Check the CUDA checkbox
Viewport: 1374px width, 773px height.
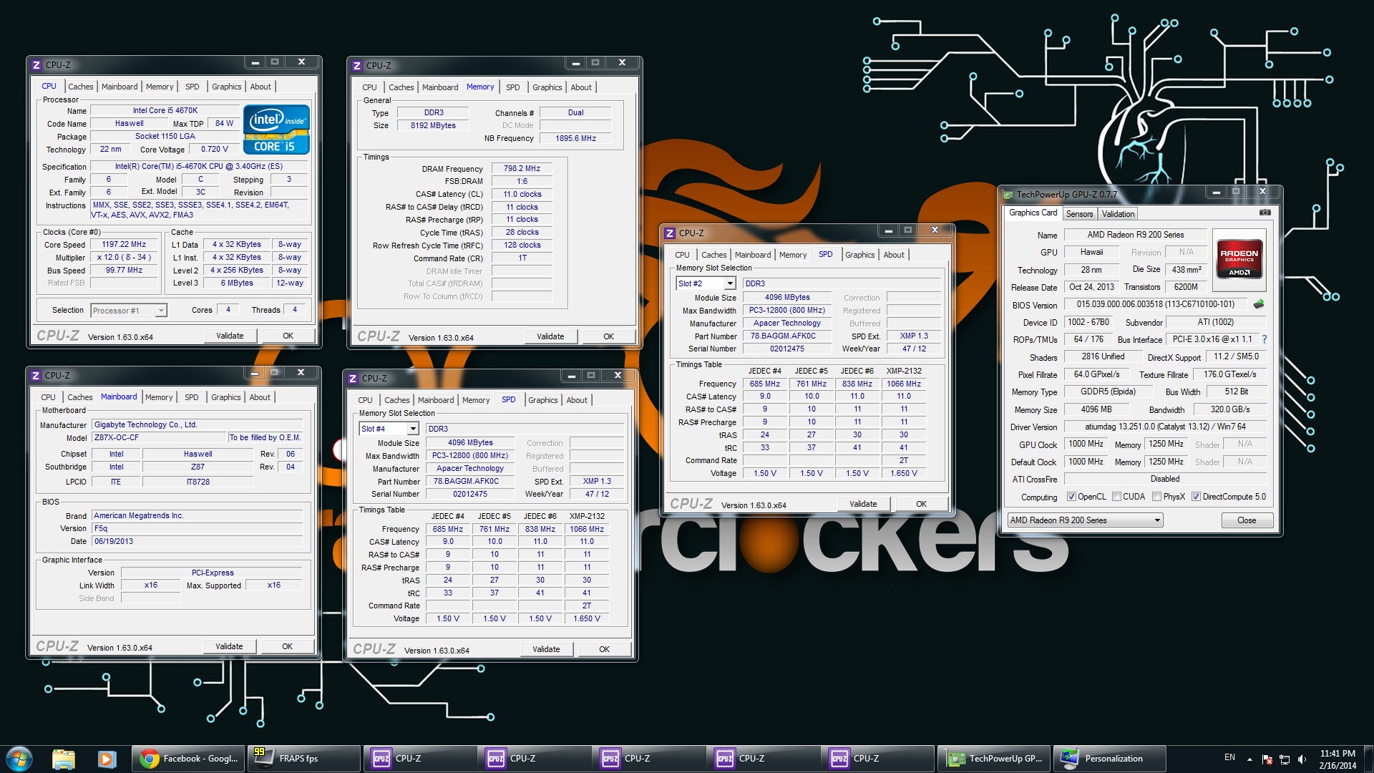(x=1116, y=497)
